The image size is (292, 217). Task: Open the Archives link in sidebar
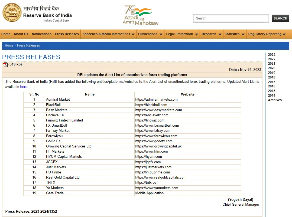(275, 100)
